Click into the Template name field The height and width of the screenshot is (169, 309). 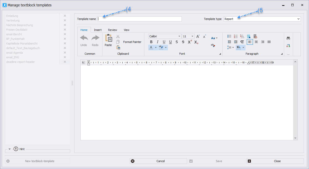coord(140,19)
